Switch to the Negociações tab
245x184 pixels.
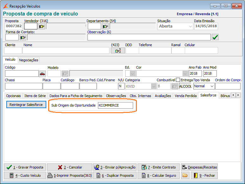coord(29,60)
